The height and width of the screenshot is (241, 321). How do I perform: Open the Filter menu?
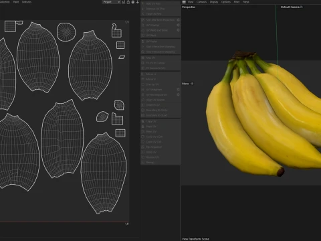point(237,2)
